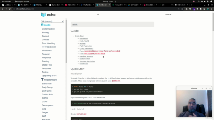Screen dimensions: 214x120
Task: Open the extensions puzzle icon
Action: (201, 9)
